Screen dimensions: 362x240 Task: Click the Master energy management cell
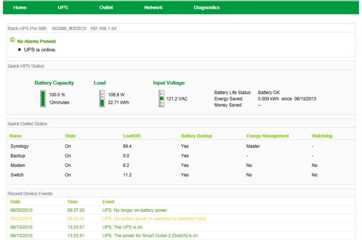(x=253, y=146)
